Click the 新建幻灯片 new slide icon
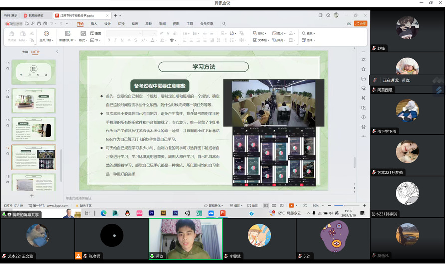 (x=67, y=34)
